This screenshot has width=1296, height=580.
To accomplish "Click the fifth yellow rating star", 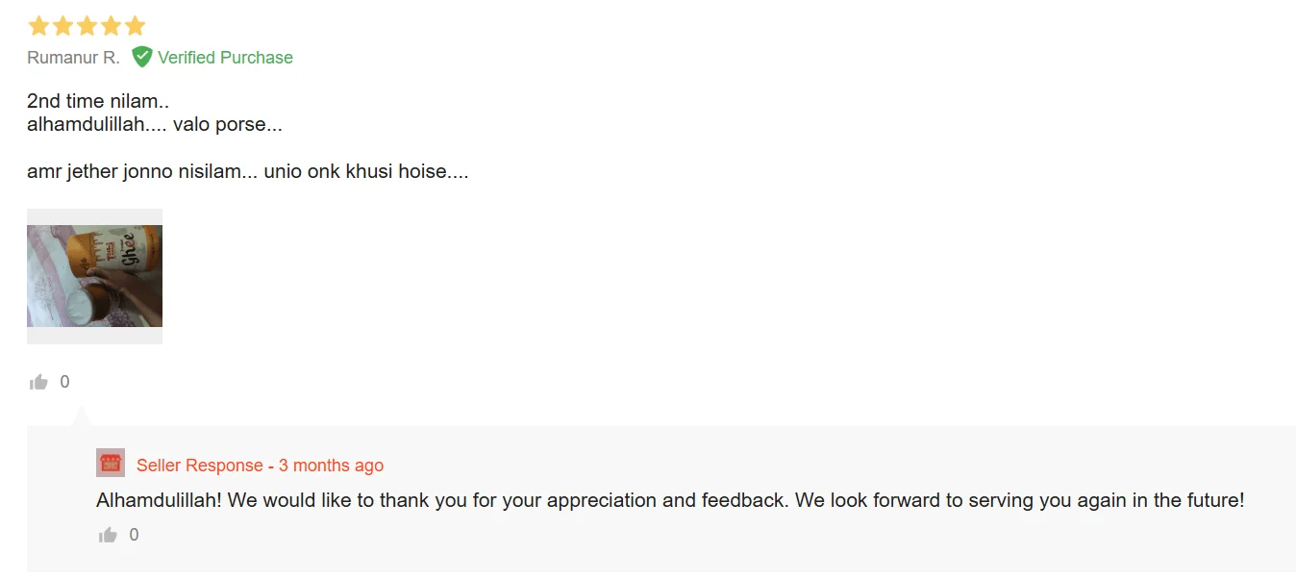I will 135,26.
